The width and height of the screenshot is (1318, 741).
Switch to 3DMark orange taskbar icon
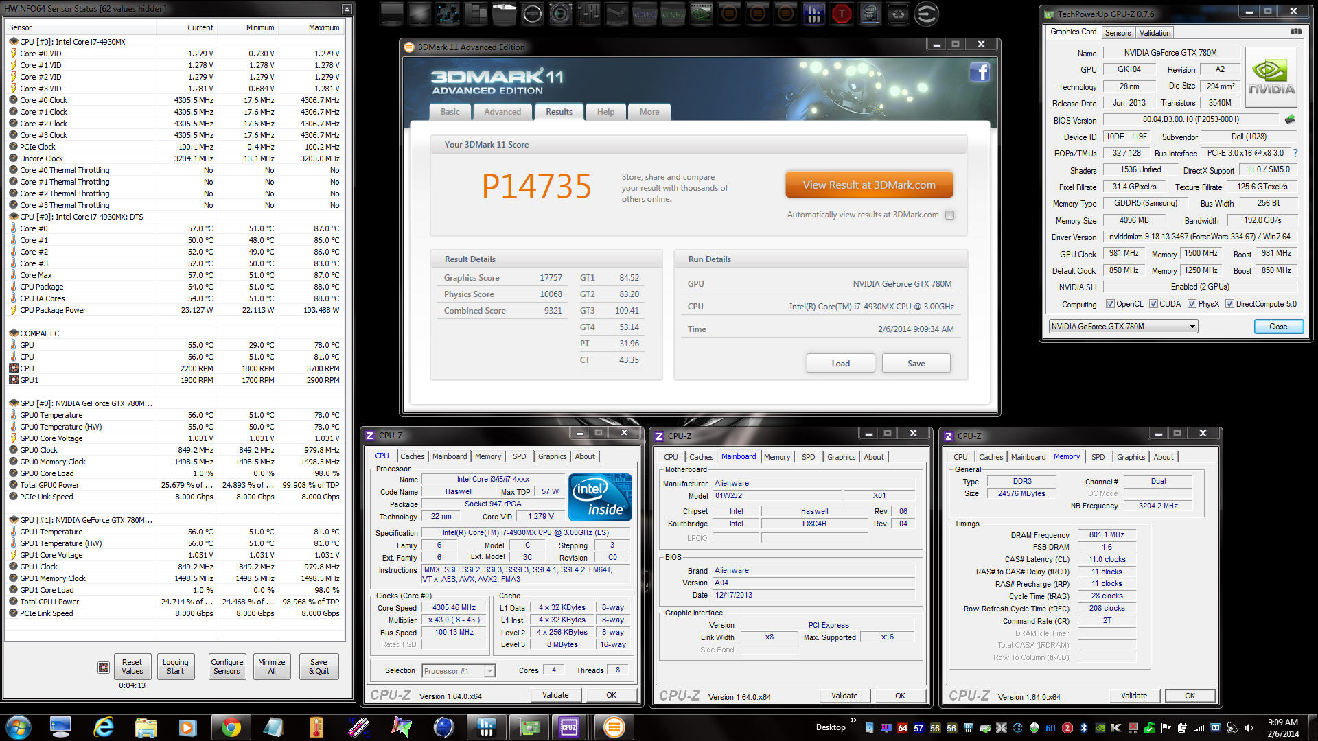[614, 727]
